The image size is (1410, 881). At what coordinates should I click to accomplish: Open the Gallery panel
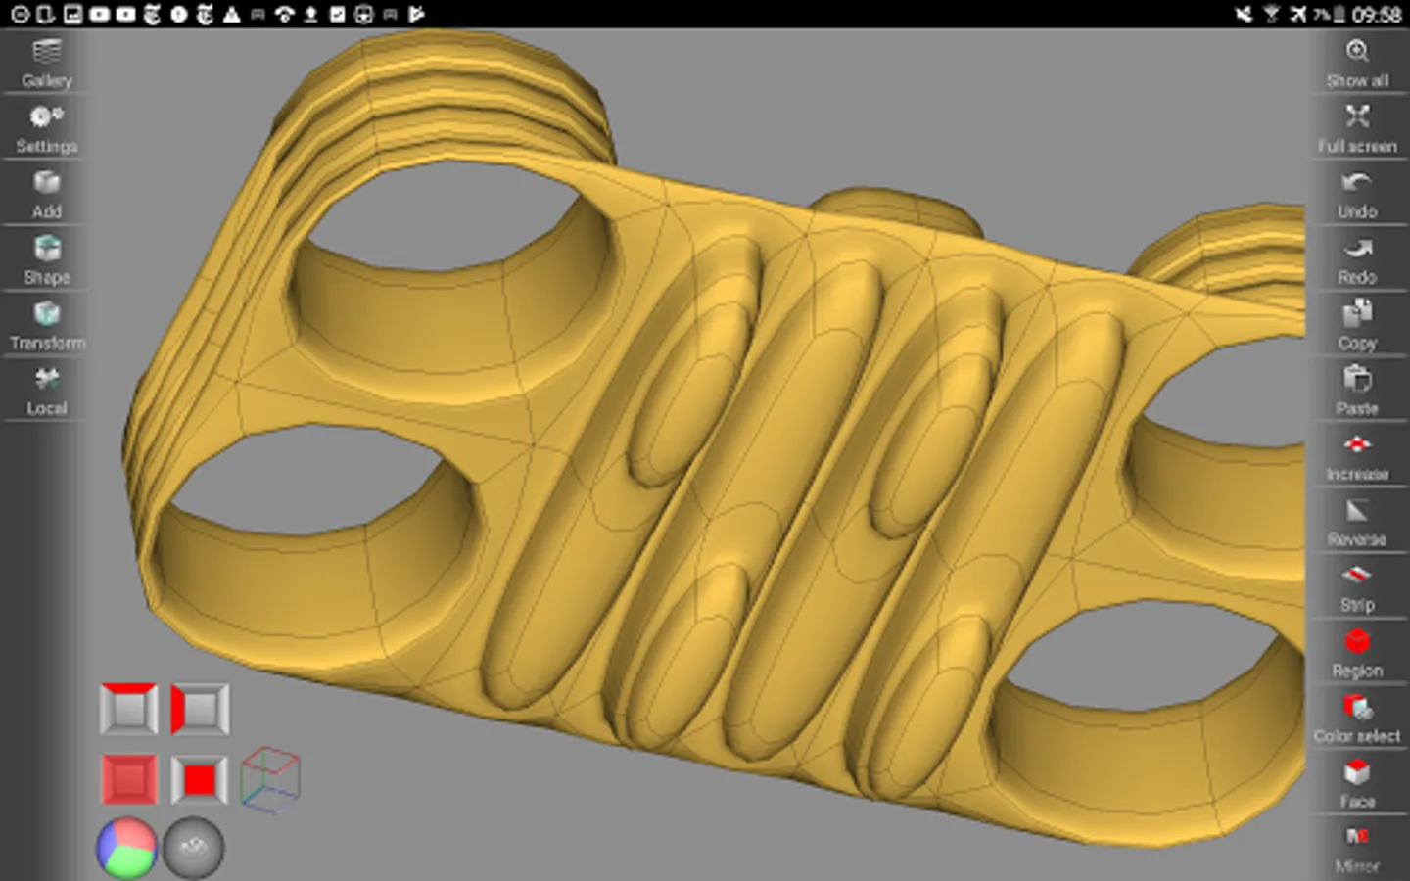pyautogui.click(x=45, y=63)
